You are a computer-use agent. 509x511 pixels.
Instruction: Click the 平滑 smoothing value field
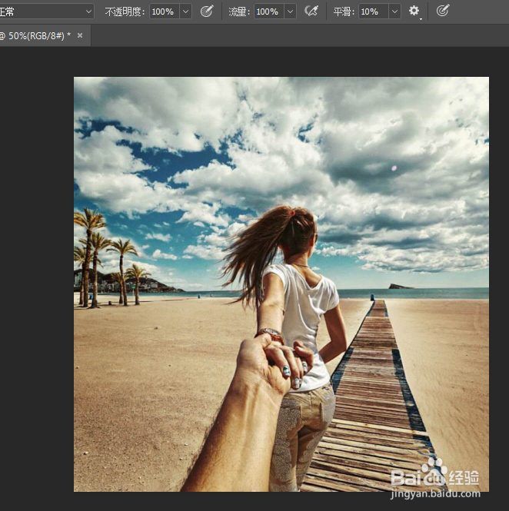[374, 12]
